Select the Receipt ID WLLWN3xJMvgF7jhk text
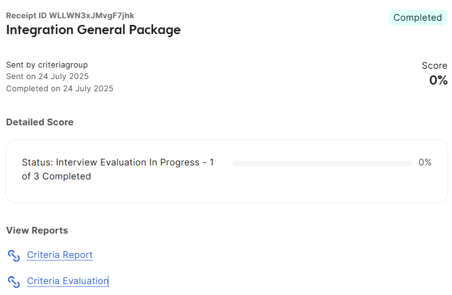Screen dimensions: 452x295 pos(70,16)
